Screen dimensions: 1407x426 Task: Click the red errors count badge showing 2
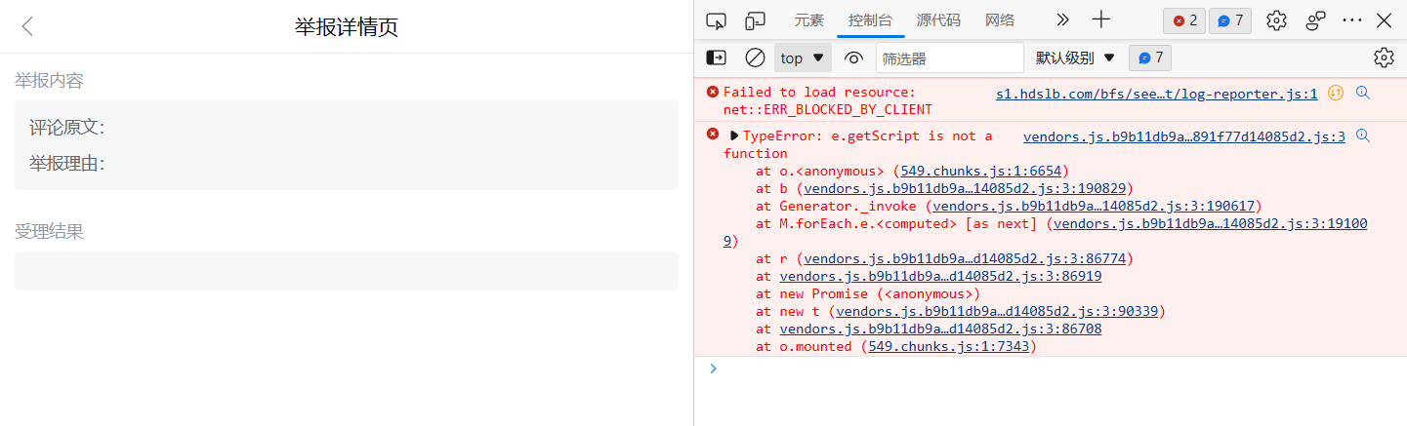1184,20
